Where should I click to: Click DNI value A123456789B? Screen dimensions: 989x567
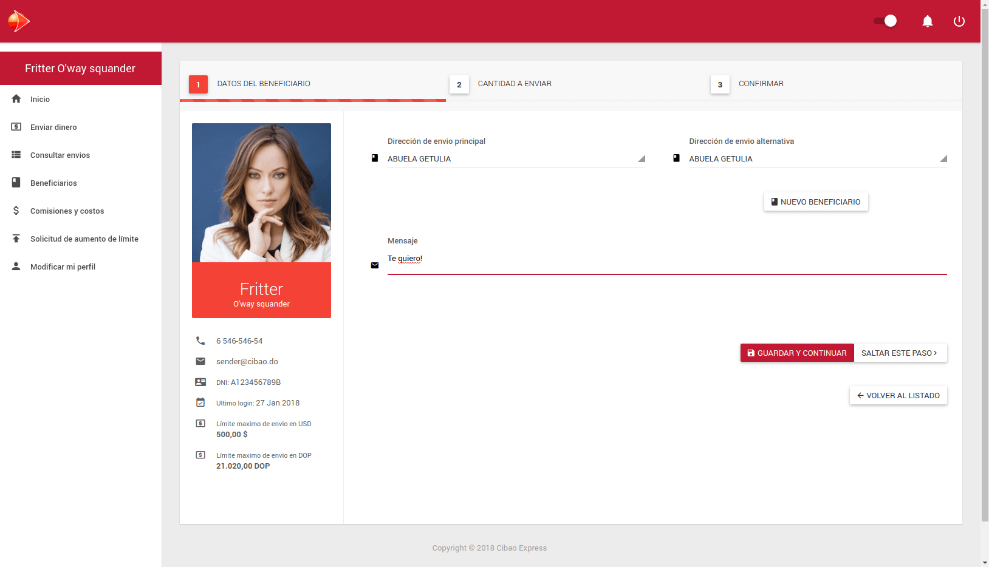256,382
